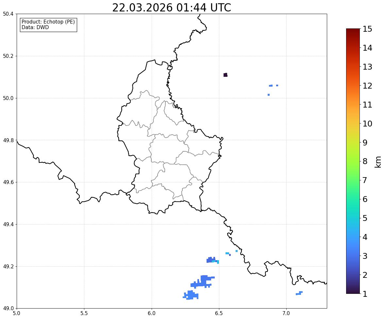385x319 pixels.
Task: Click the colorbar tick label 6
Action: 365,199
